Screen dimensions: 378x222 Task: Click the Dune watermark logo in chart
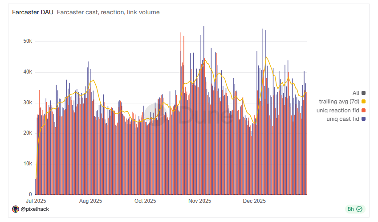(154, 115)
